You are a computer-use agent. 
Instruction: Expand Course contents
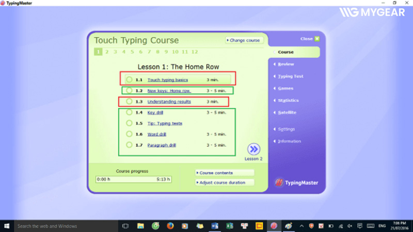coord(216,173)
